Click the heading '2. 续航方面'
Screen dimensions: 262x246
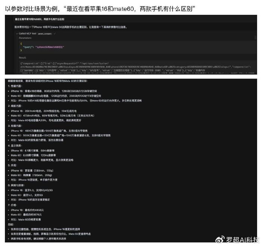click(15, 106)
